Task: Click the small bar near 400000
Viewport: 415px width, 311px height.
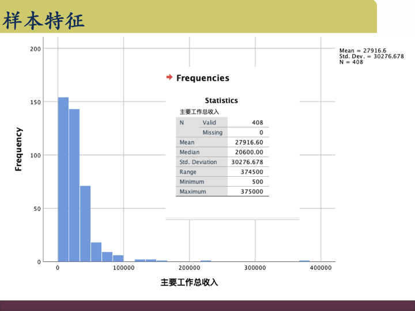Action: tap(304, 261)
